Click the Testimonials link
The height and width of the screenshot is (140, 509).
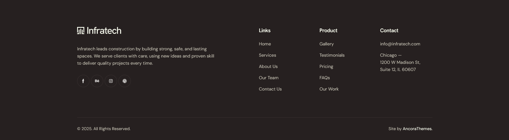(x=332, y=55)
